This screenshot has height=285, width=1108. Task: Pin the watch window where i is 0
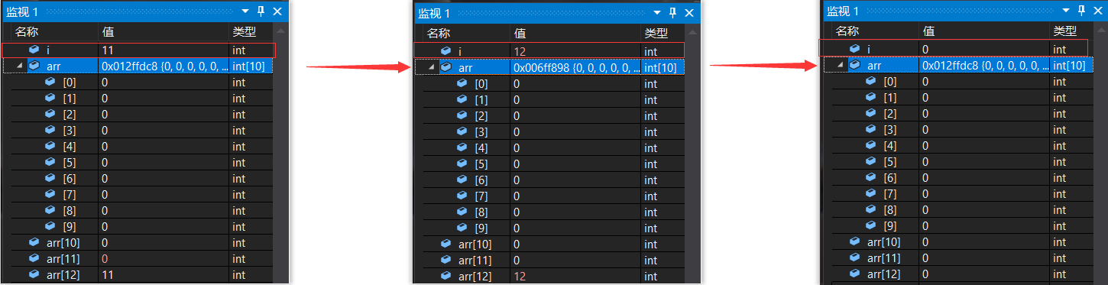click(x=1081, y=10)
